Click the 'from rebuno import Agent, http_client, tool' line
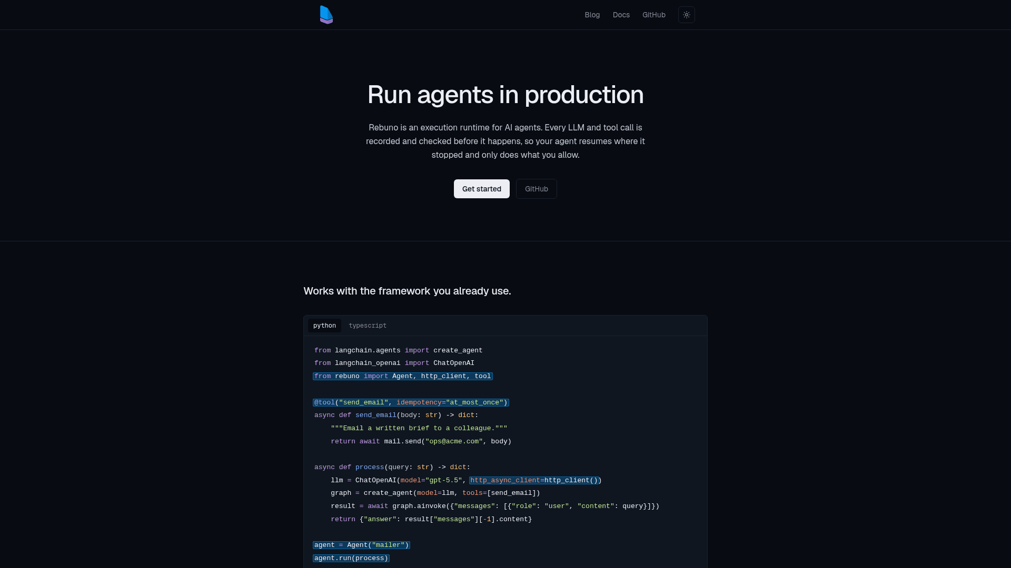1011x568 pixels. [403, 376]
